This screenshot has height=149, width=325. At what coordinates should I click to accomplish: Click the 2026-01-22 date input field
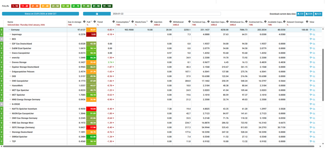166,14
